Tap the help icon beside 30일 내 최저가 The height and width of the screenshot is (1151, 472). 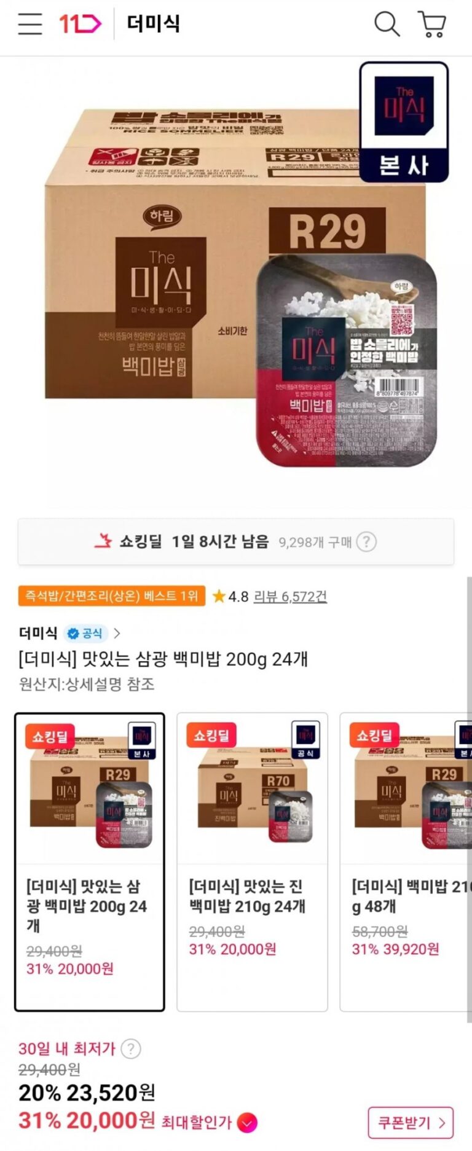(130, 1048)
